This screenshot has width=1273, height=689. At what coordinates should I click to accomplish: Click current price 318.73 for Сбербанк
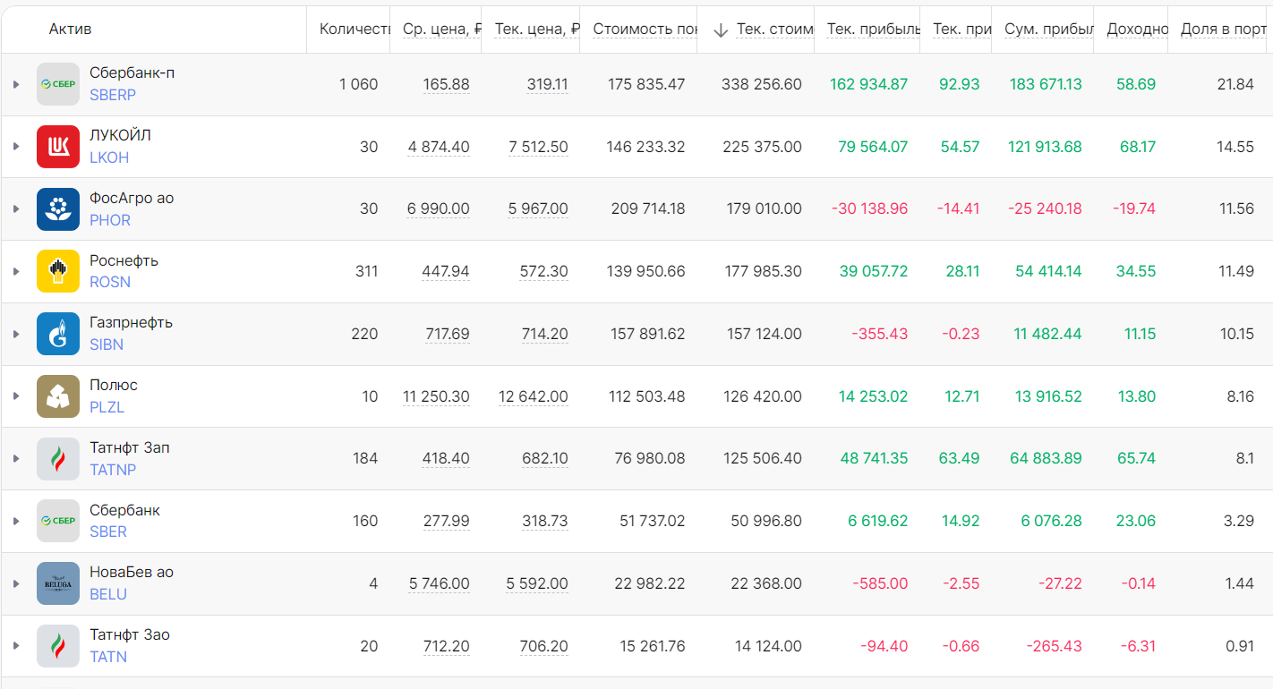[x=545, y=521]
